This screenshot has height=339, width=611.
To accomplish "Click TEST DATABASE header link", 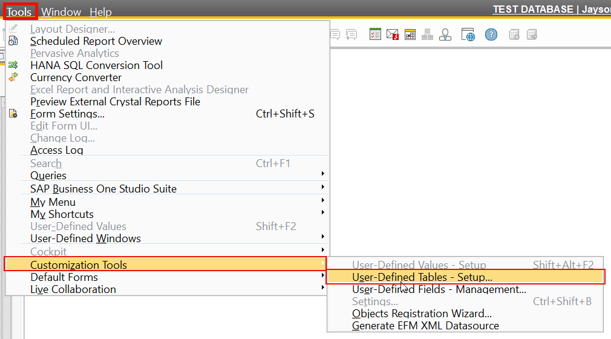I will 533,9.
